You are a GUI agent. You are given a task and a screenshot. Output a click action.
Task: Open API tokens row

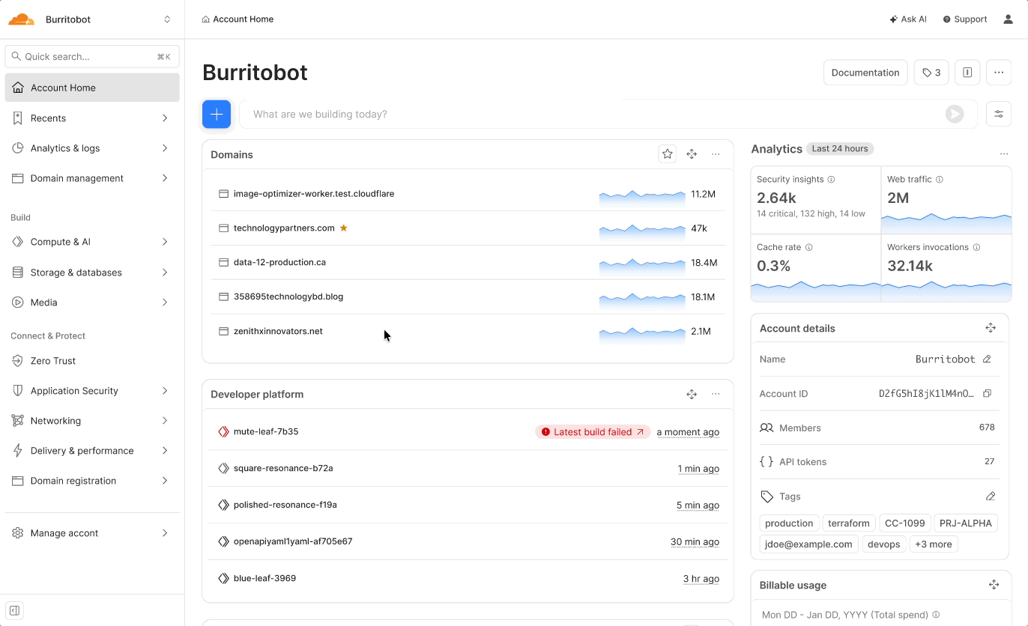880,462
